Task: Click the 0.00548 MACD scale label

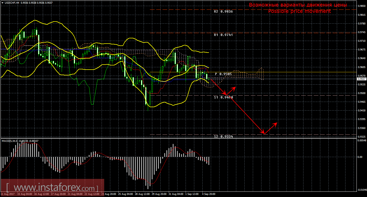Action: [362, 141]
